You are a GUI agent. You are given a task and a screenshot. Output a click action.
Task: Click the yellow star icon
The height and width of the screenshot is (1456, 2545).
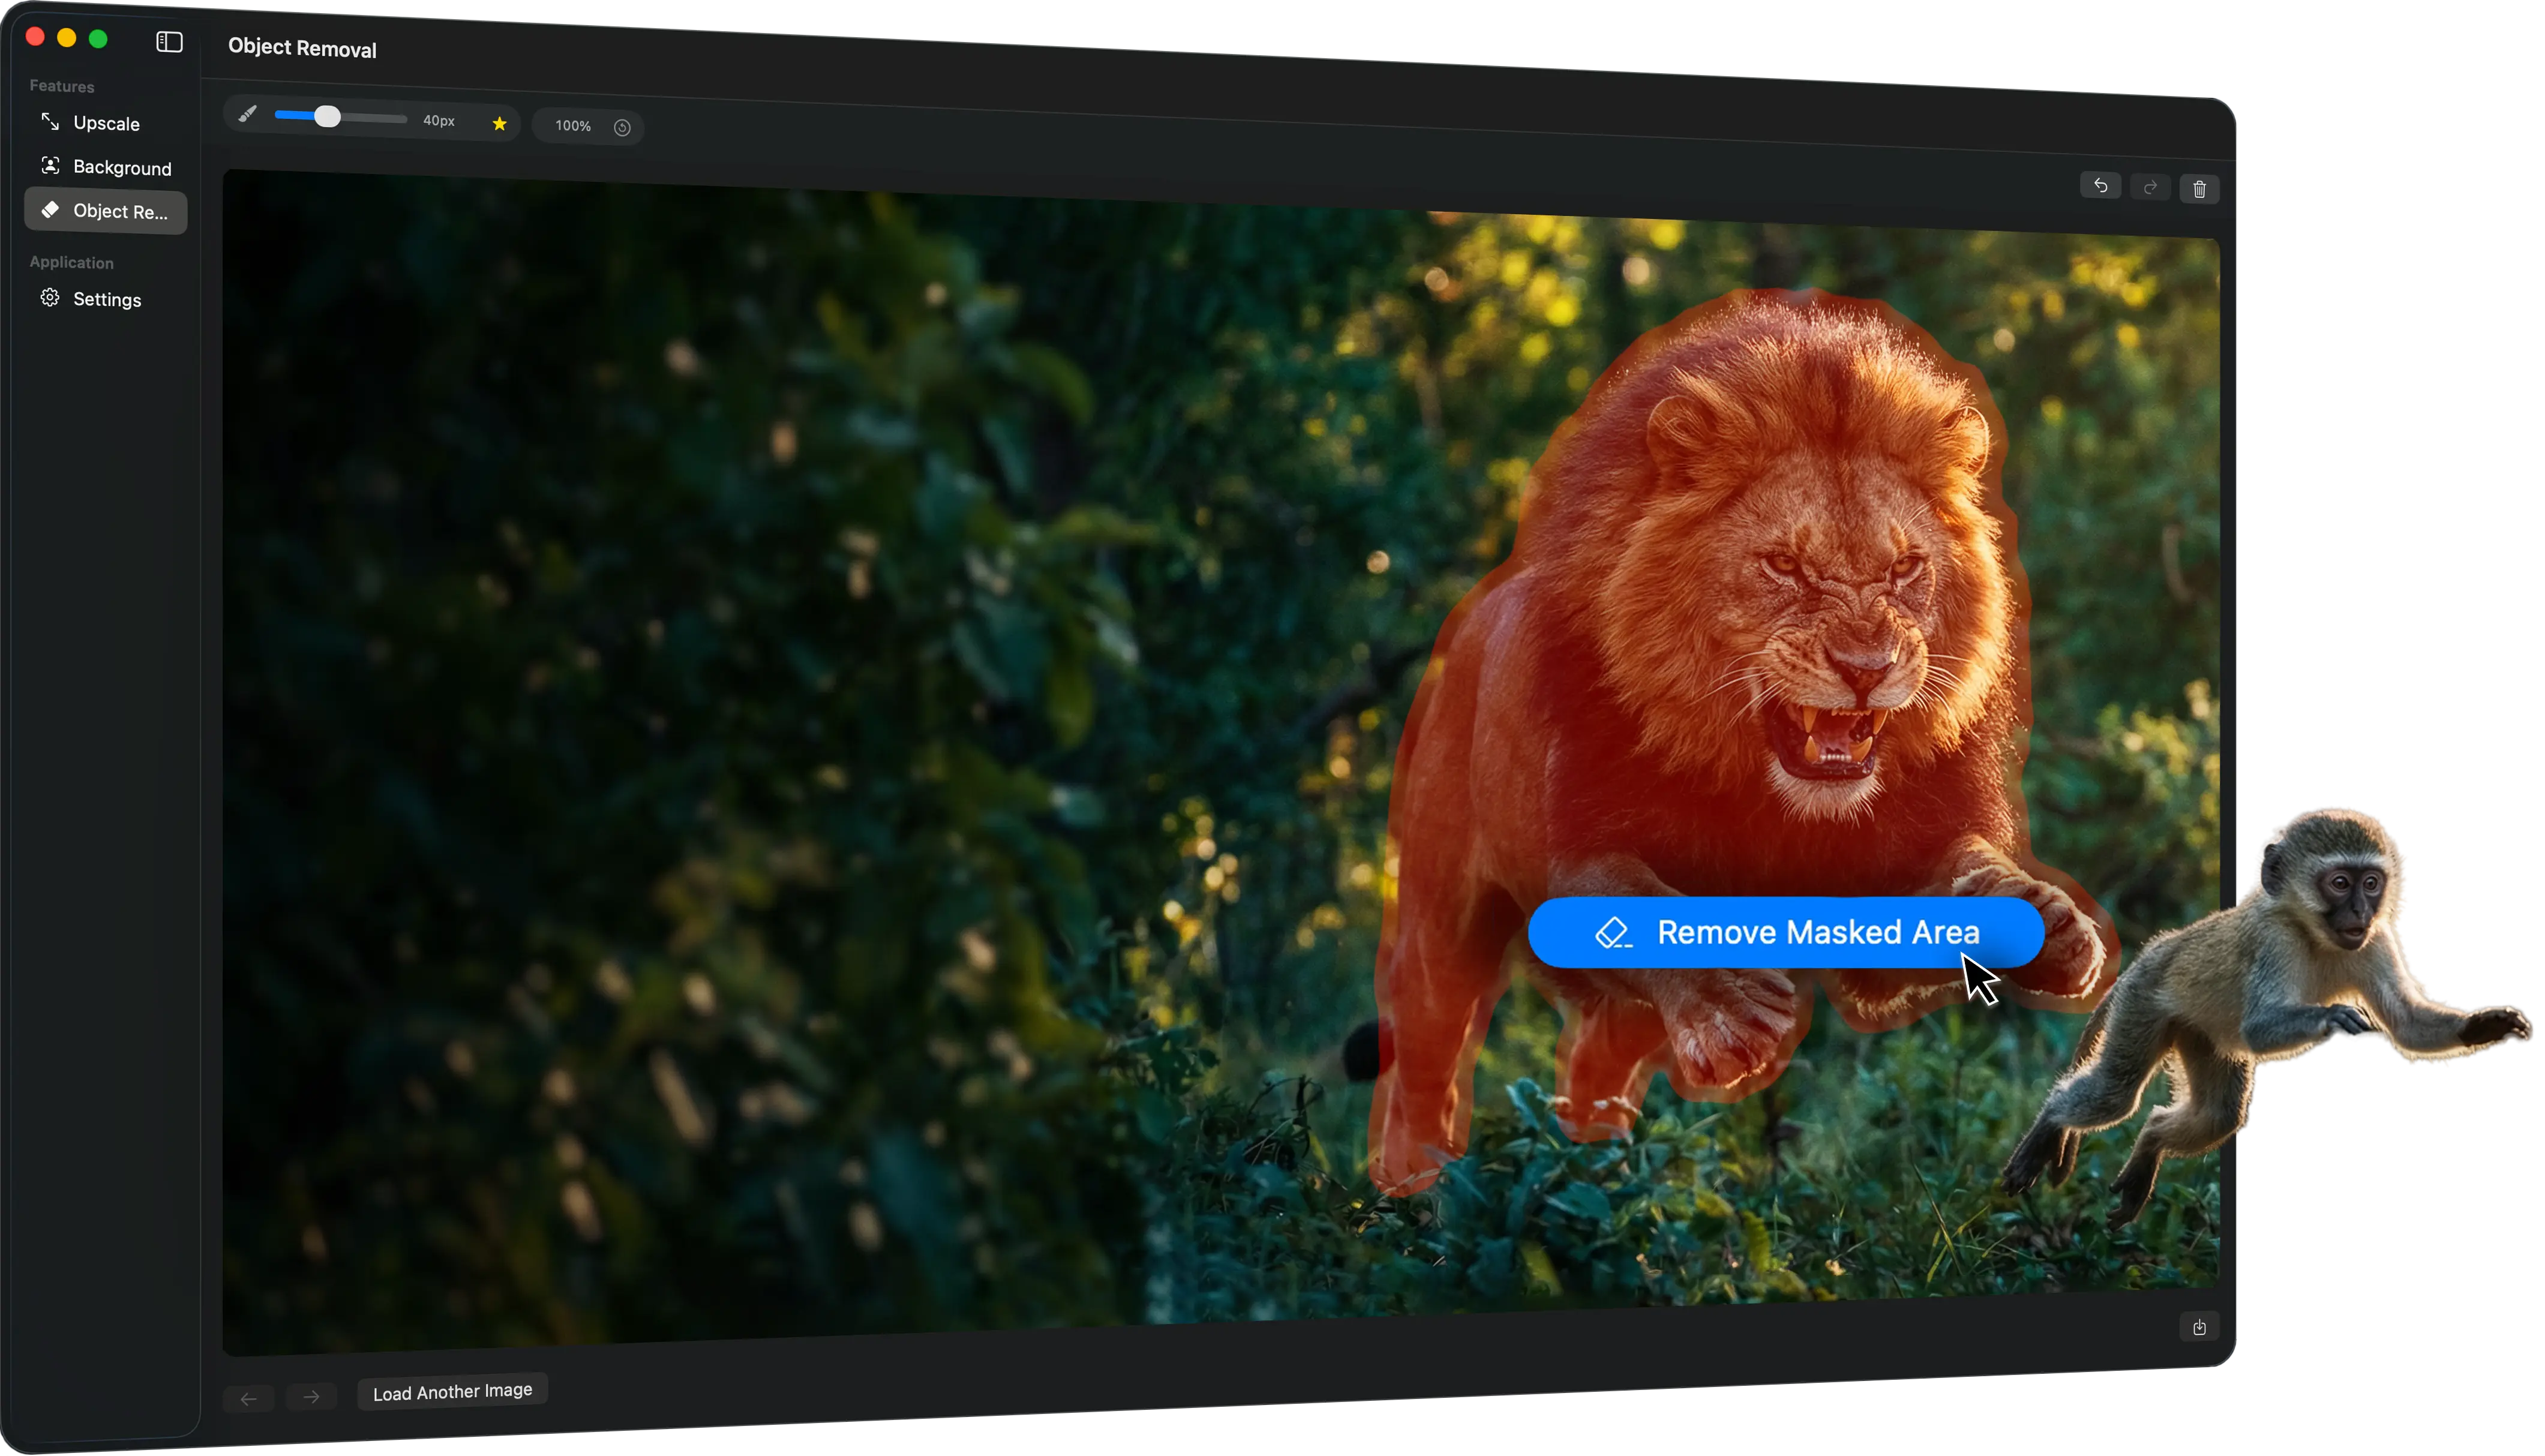[500, 124]
